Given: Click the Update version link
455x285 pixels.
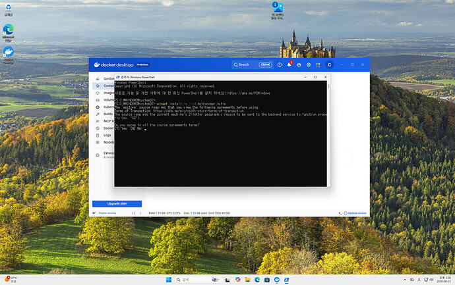Looking at the screenshot, I should click(355, 213).
